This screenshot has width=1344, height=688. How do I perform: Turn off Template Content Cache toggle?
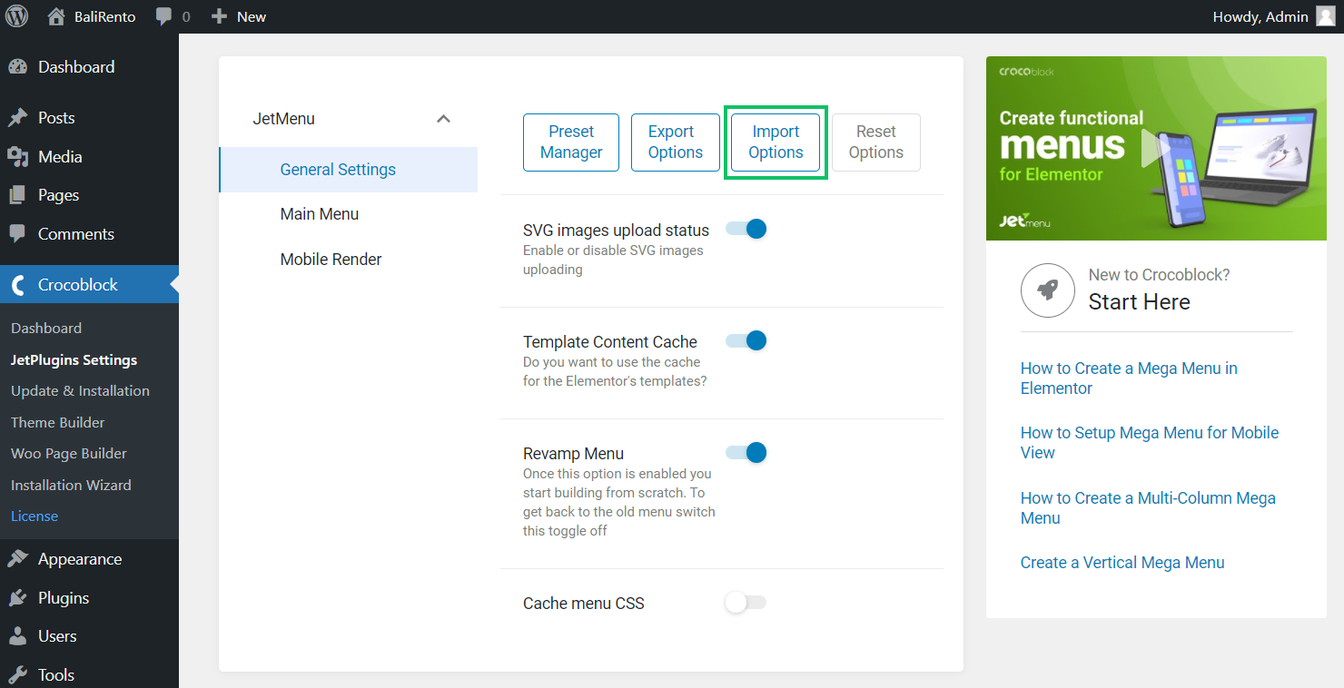click(x=746, y=341)
